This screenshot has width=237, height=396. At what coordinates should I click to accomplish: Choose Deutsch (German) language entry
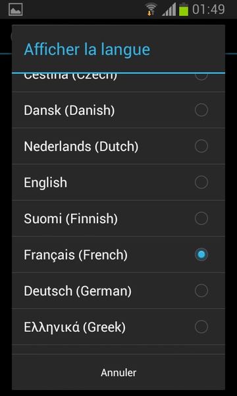(x=118, y=290)
